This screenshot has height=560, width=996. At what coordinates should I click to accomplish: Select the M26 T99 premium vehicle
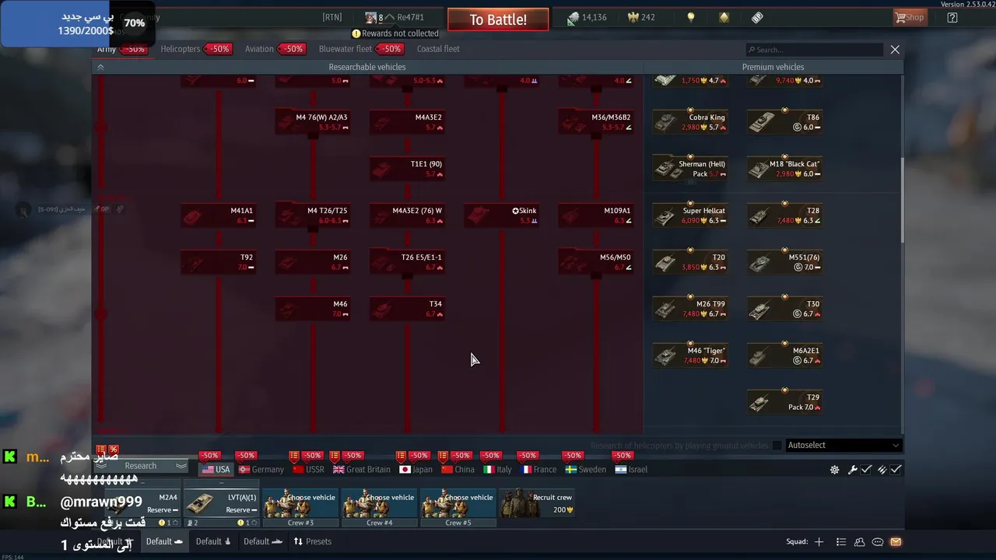tap(690, 309)
